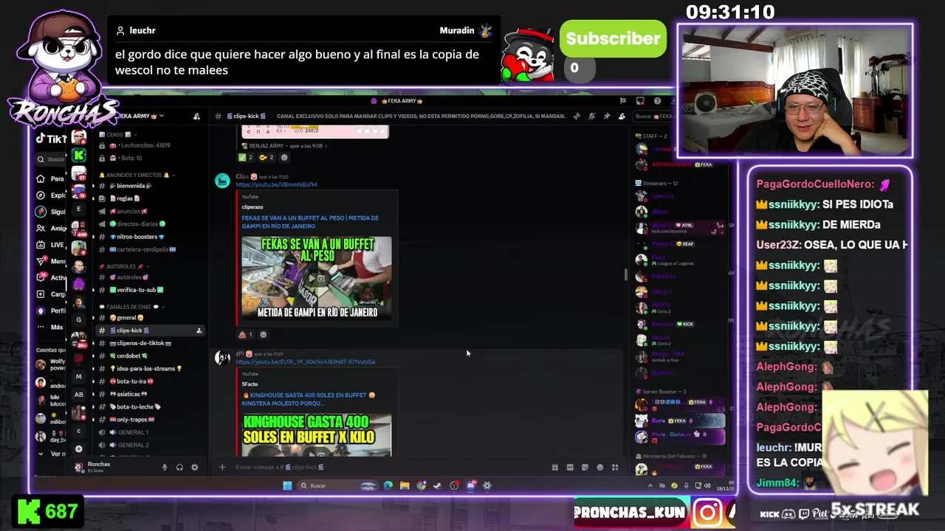Toggle microphone mute in user panel

(x=165, y=468)
